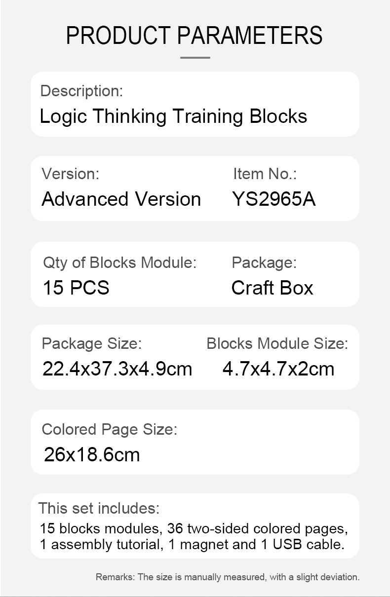Click the Version label

click(70, 174)
